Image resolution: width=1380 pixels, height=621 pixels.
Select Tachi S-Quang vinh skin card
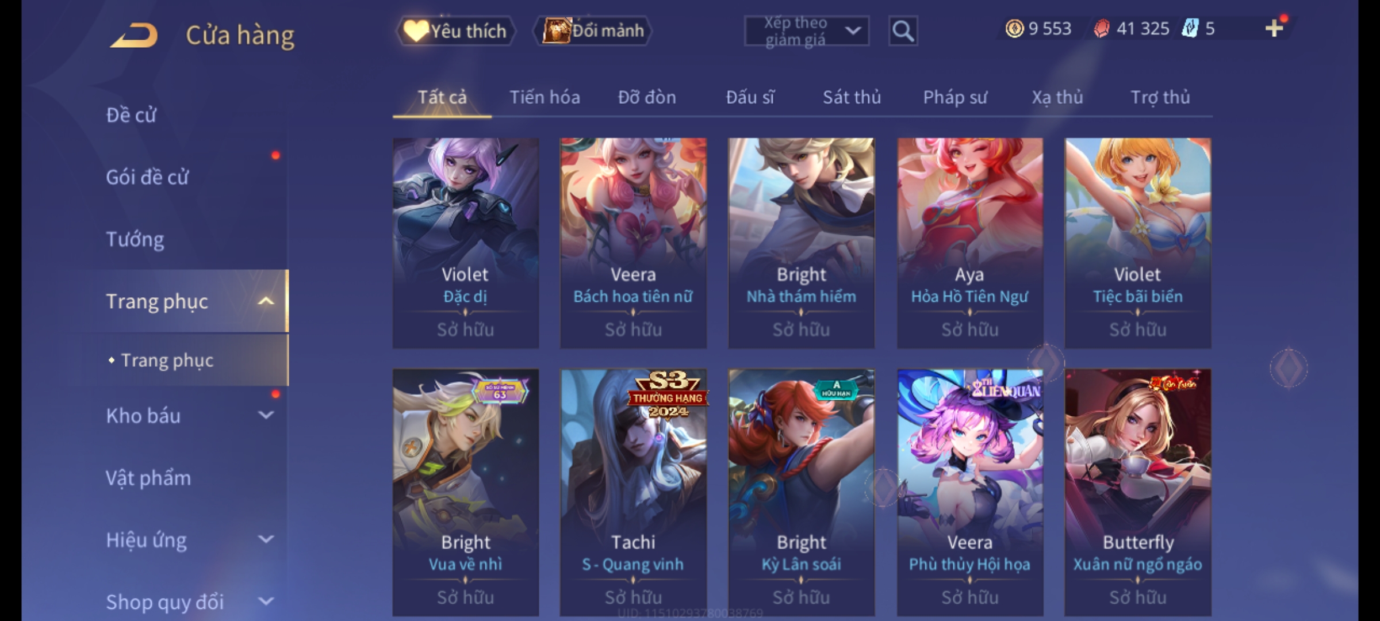[633, 492]
